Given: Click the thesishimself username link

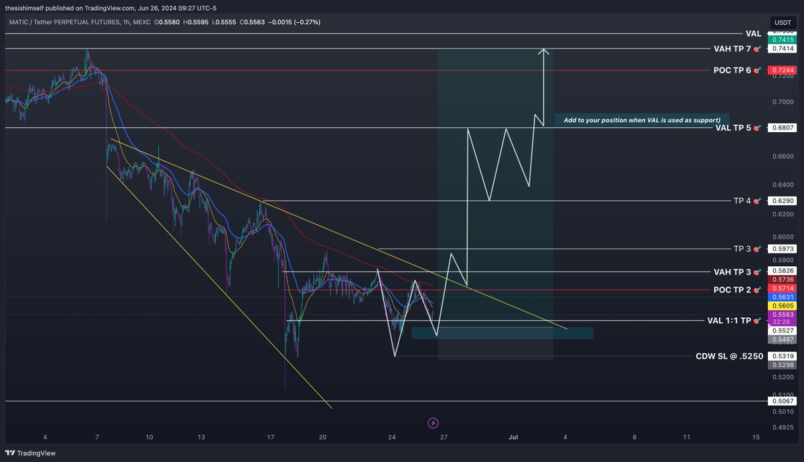Looking at the screenshot, I should tap(25, 9).
